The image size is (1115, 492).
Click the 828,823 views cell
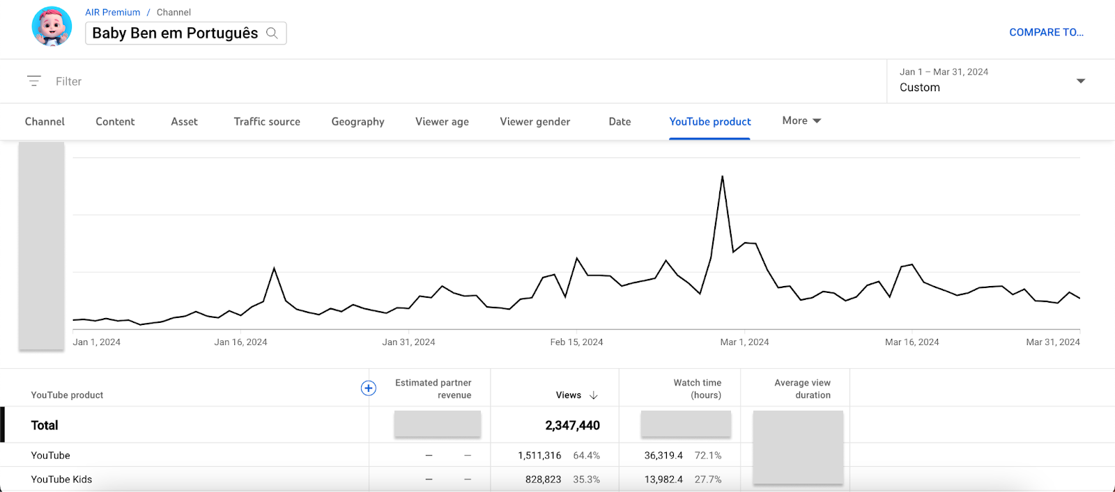point(543,479)
